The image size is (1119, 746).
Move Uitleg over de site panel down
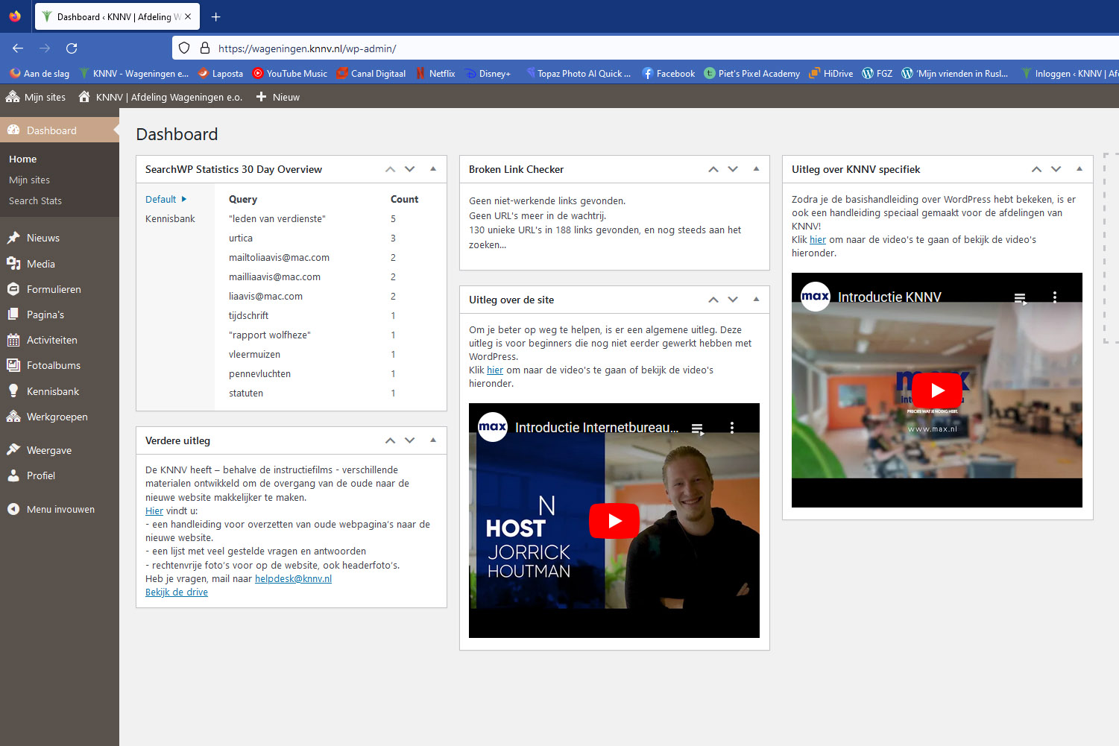[x=733, y=300]
